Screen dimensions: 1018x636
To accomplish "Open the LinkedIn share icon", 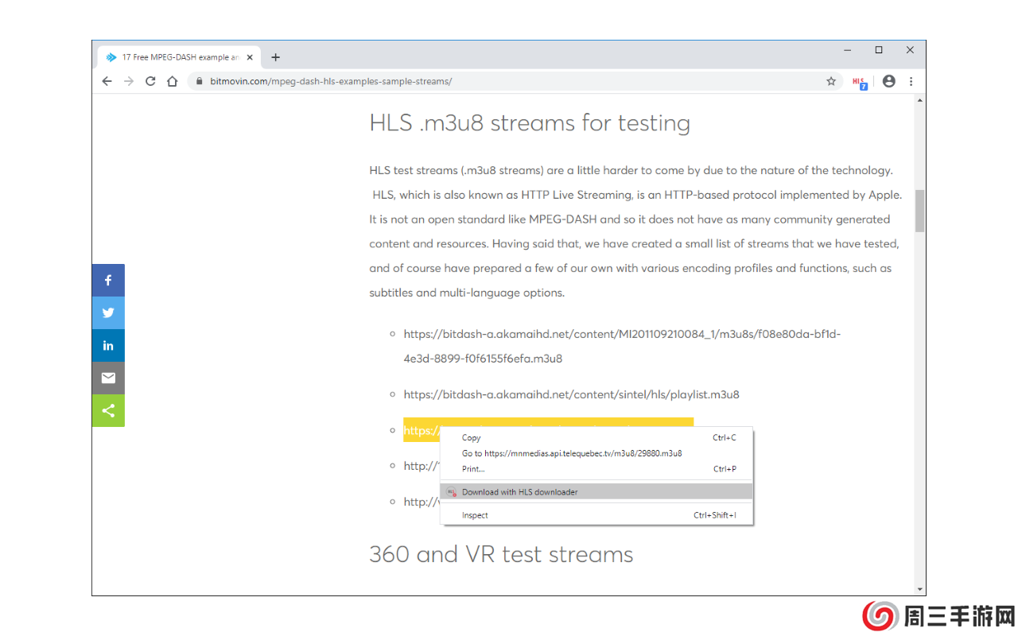I will point(108,345).
